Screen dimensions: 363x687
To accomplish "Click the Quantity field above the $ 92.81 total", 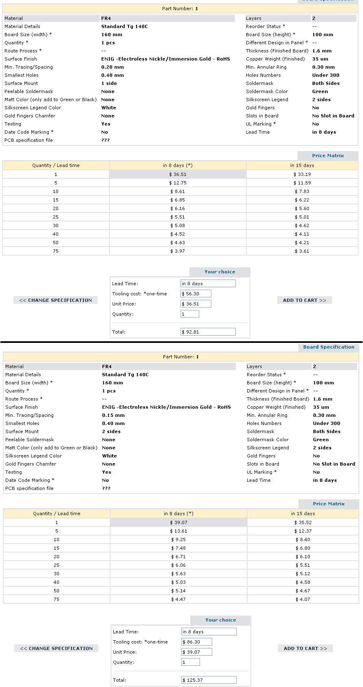I will click(190, 314).
